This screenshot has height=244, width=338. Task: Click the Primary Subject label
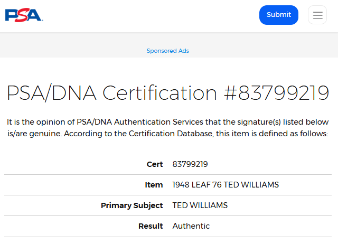tap(132, 205)
